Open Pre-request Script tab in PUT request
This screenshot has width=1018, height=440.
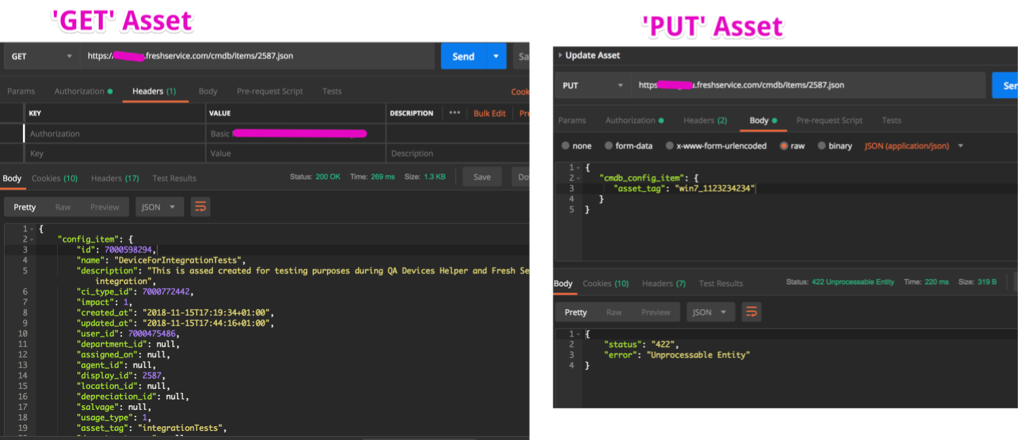(x=829, y=120)
